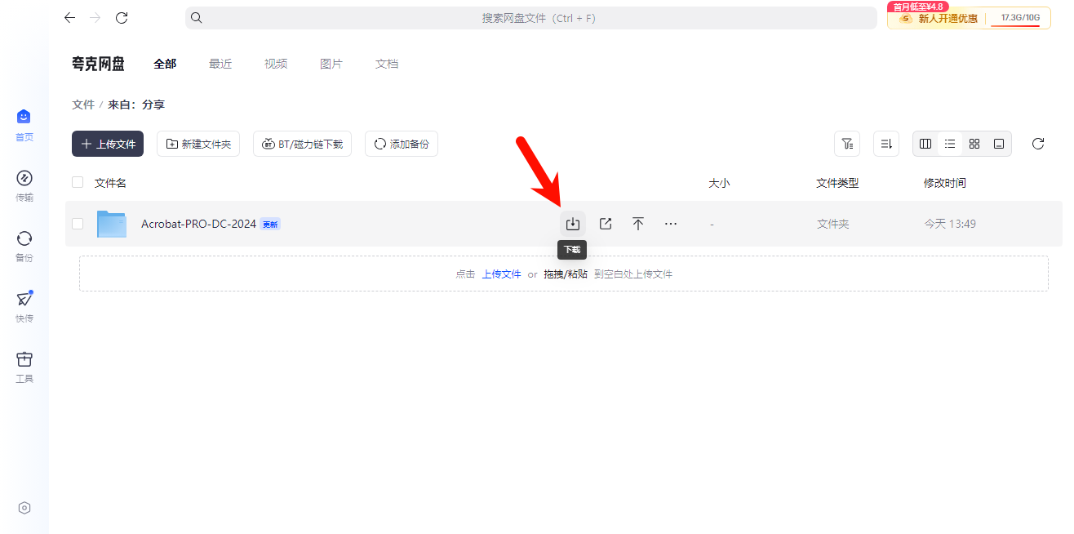
Task: Share the Acrobat-PRO-DC-2024 folder
Action: [x=606, y=224]
